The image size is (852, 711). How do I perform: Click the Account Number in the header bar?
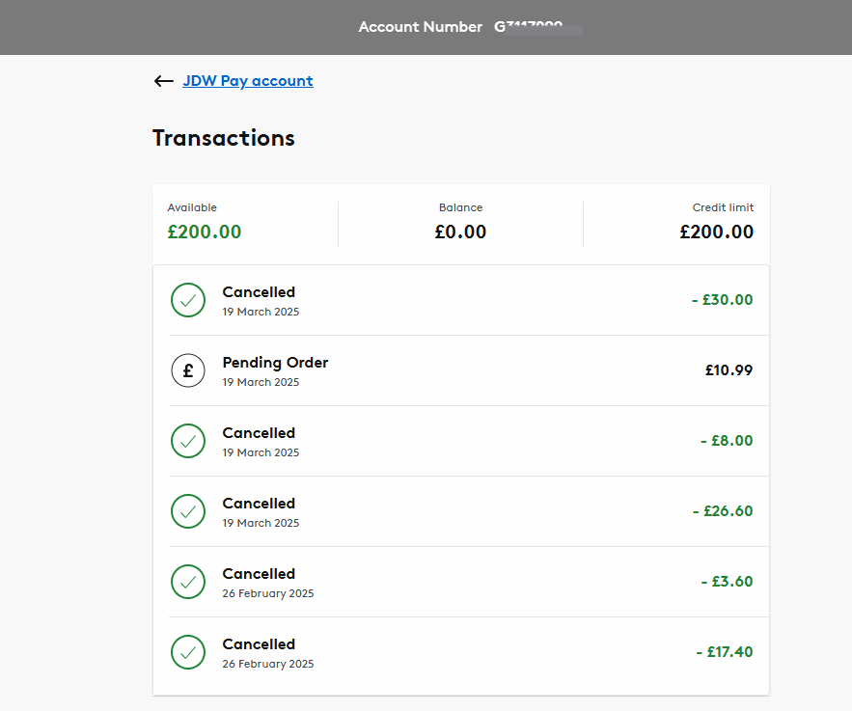click(x=420, y=26)
